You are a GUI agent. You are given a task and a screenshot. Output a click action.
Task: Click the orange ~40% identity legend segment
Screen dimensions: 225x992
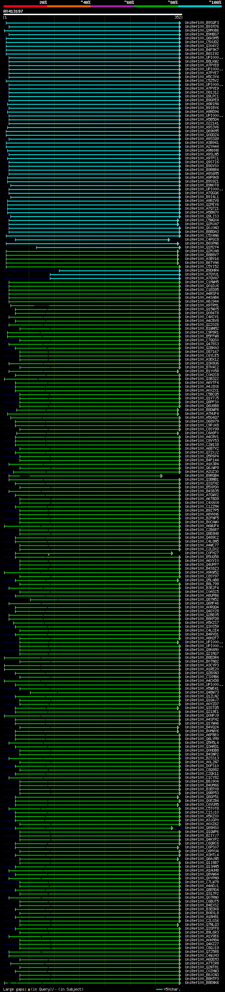coord(69,6)
